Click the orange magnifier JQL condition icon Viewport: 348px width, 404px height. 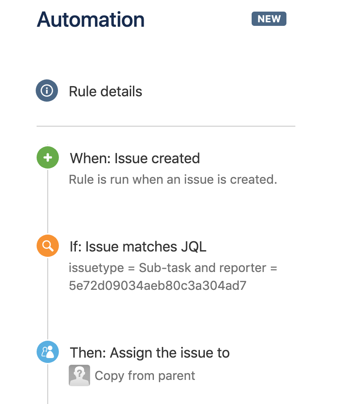pyautogui.click(x=48, y=246)
